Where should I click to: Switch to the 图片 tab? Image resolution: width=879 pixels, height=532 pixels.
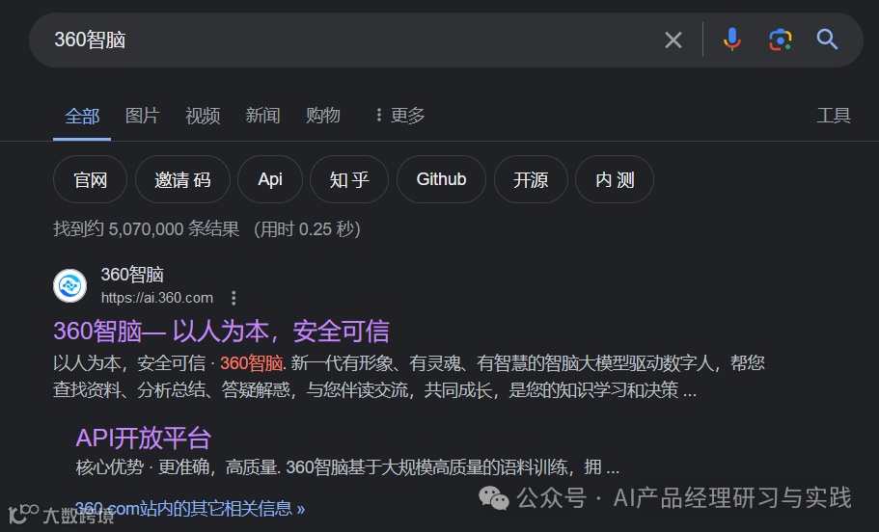(x=143, y=116)
